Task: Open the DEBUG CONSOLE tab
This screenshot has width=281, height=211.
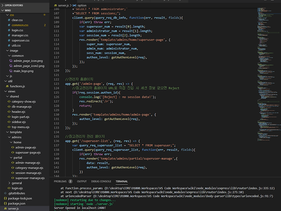Action: 101,182
